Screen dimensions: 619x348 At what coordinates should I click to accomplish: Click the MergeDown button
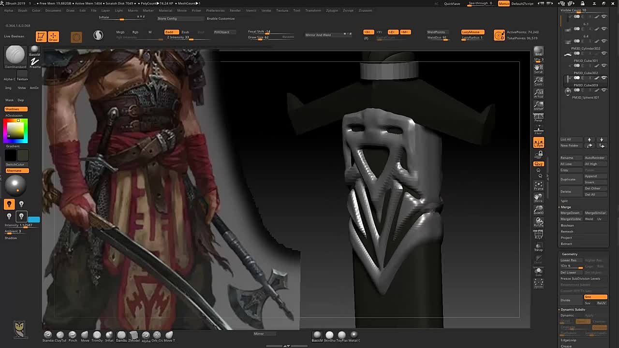(x=571, y=213)
